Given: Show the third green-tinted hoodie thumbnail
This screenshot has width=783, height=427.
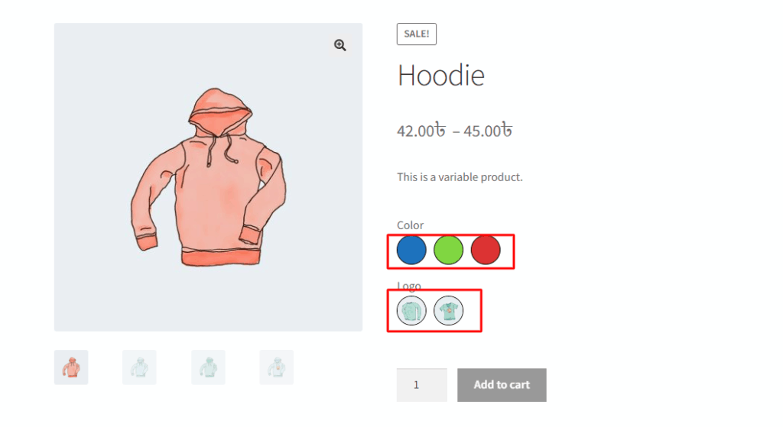Looking at the screenshot, I should (x=208, y=367).
